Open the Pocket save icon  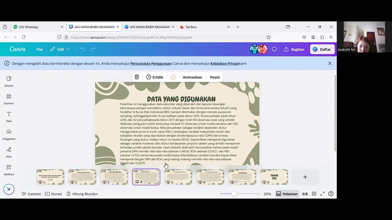(304, 37)
